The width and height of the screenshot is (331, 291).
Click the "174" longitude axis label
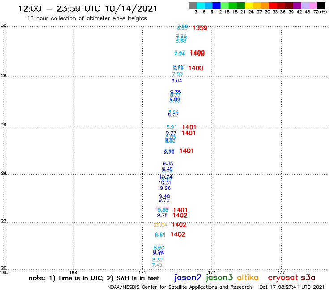coord(212,273)
